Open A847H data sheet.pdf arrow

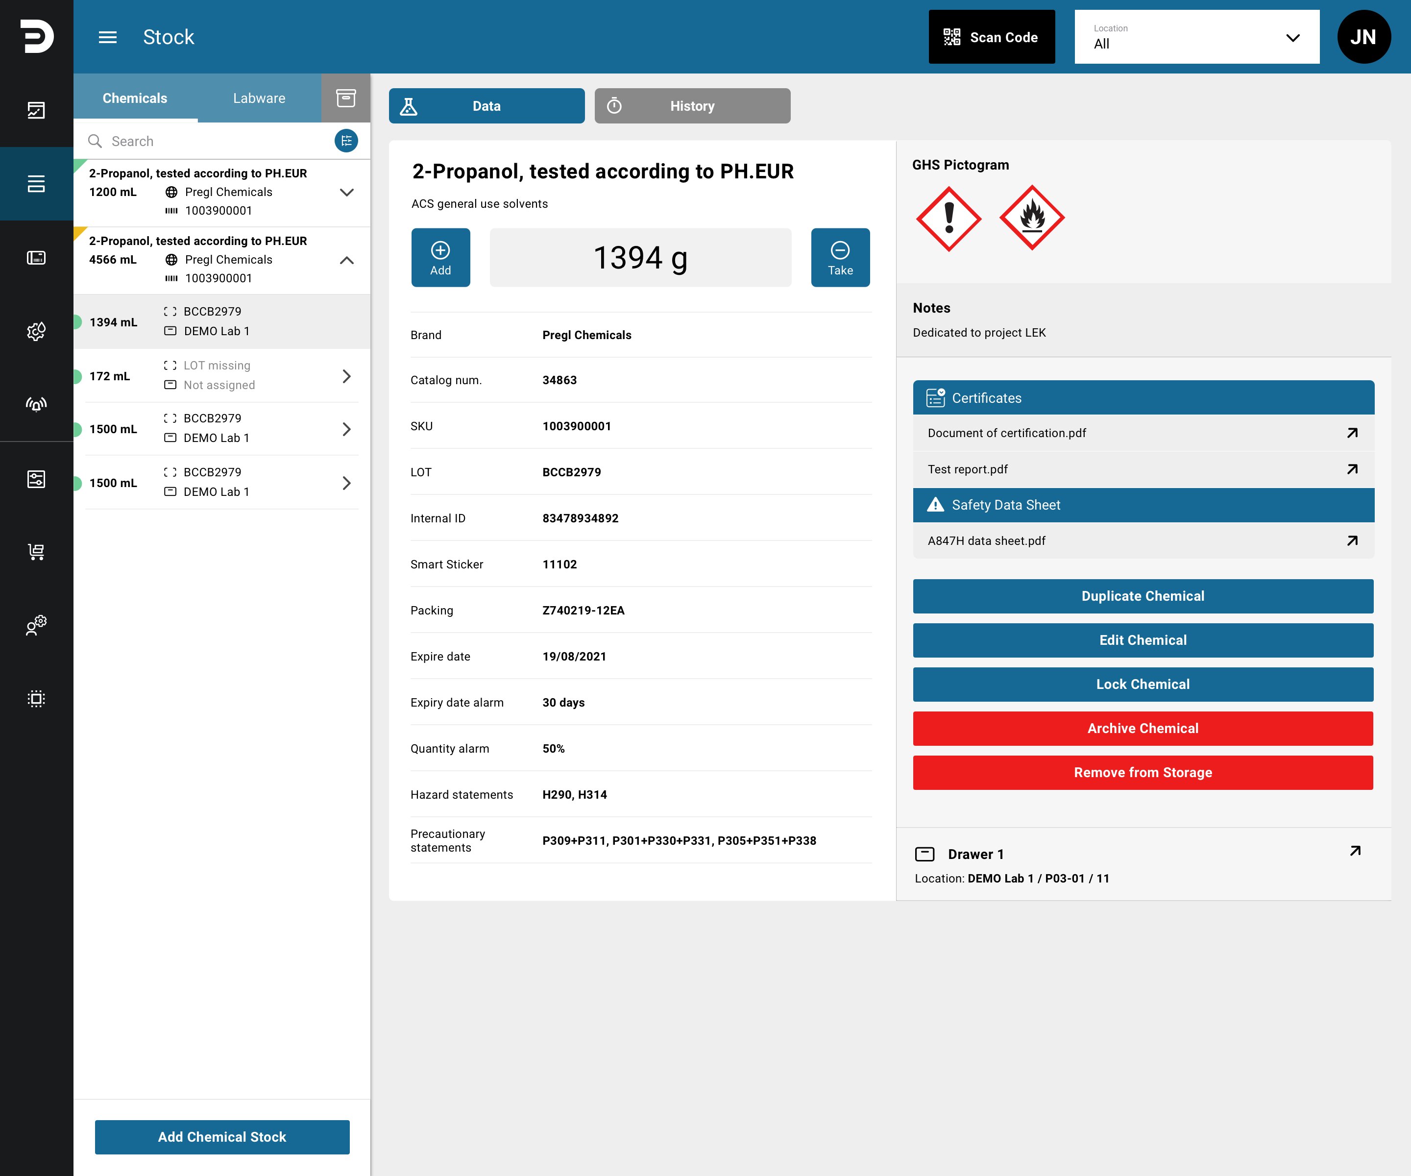(1353, 540)
